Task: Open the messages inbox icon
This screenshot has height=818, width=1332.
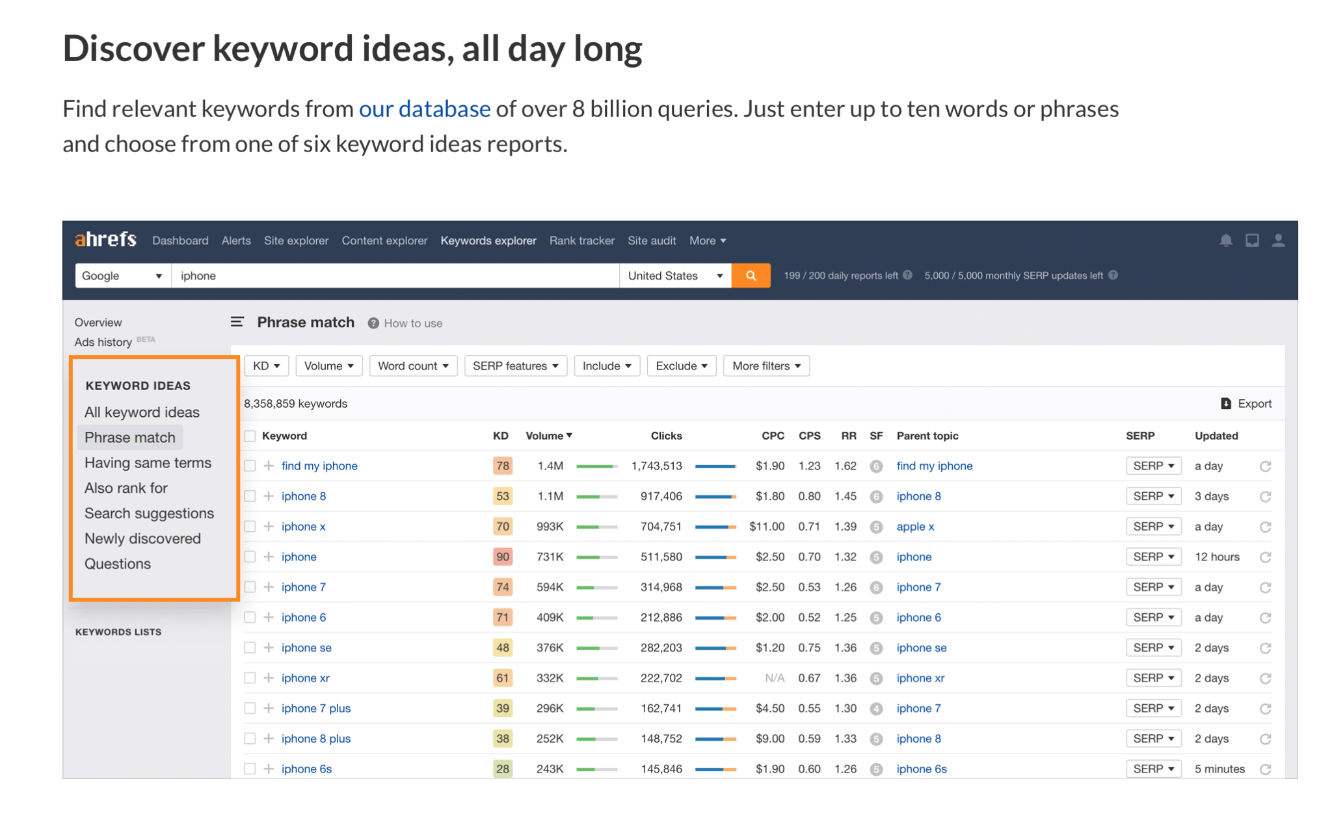Action: click(1252, 241)
